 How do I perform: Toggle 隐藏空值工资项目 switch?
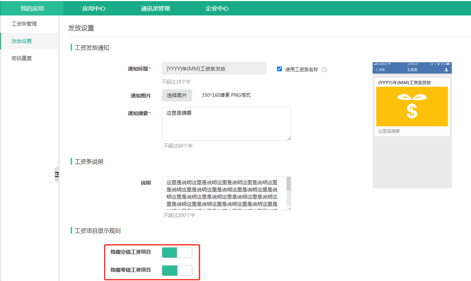[177, 252]
